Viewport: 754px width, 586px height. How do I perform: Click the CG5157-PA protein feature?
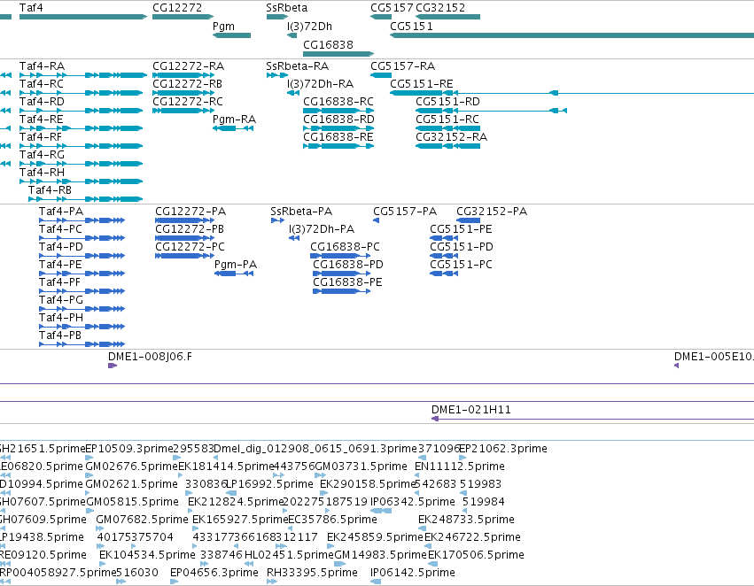tap(376, 220)
